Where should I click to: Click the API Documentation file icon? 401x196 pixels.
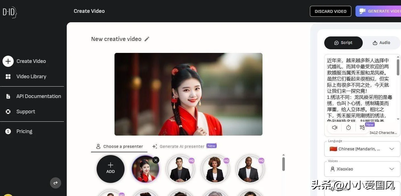pos(8,96)
